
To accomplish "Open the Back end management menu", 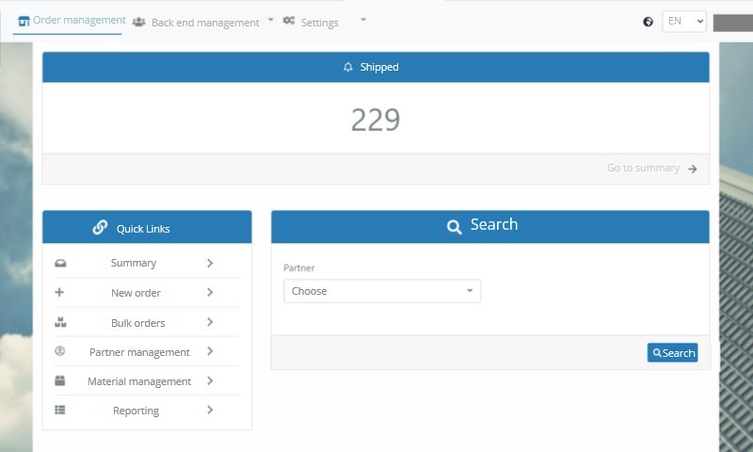I will click(205, 22).
